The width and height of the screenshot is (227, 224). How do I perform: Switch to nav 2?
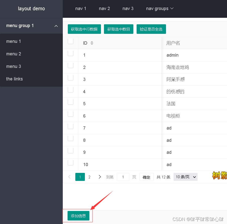pos(104,8)
